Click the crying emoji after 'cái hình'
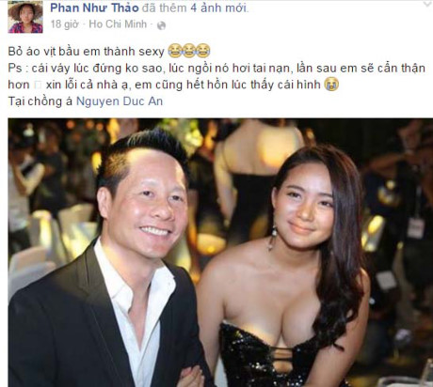This screenshot has height=387, width=433. (x=332, y=85)
